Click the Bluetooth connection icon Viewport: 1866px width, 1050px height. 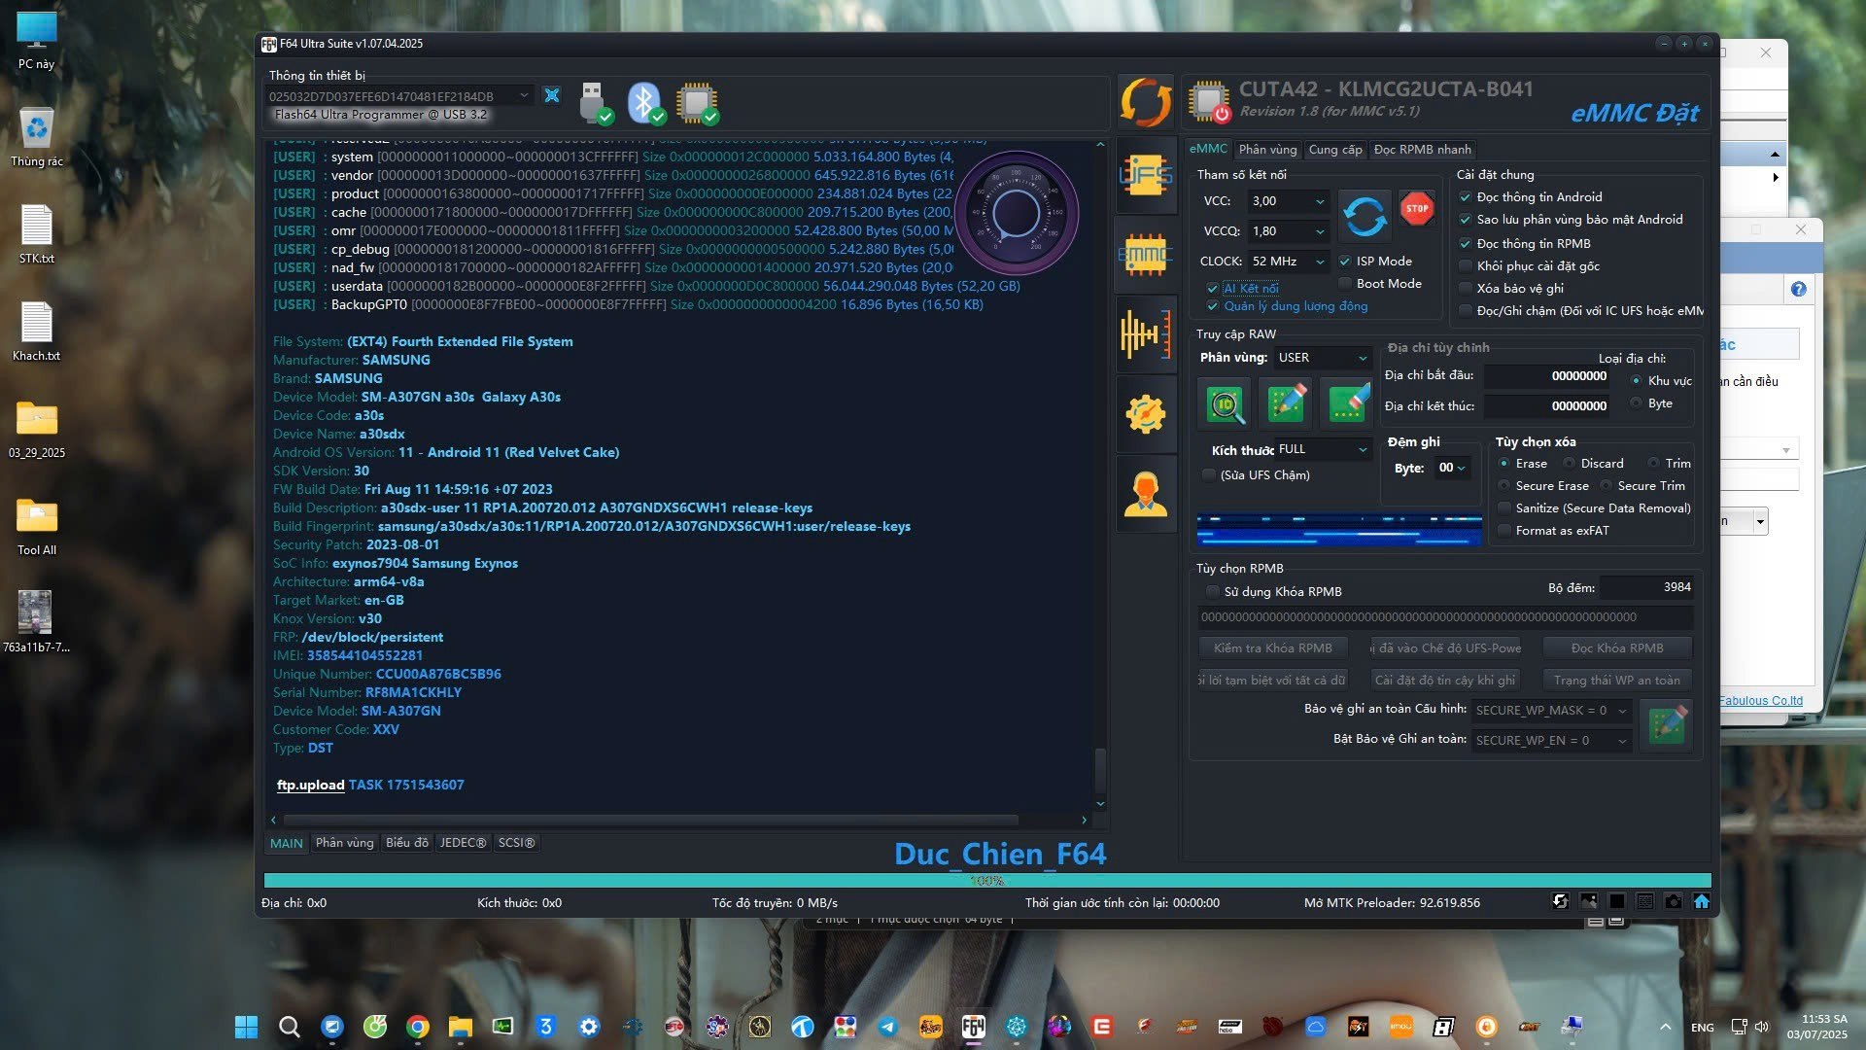643,102
